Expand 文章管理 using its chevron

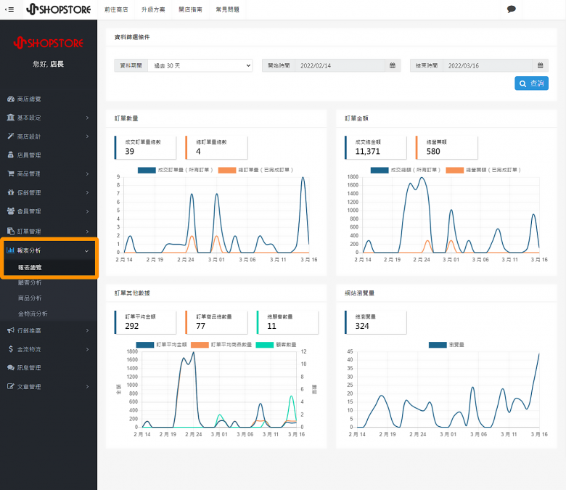[x=87, y=386]
